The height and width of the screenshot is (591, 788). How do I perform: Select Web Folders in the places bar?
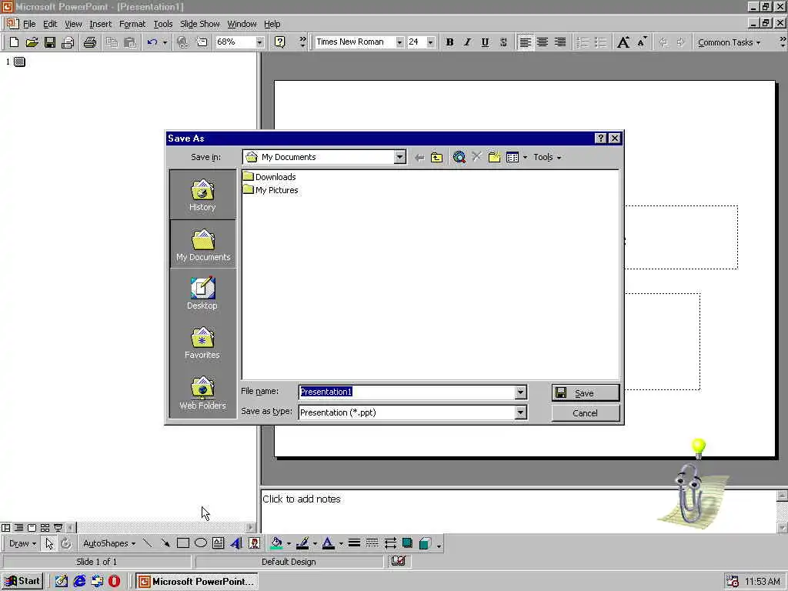click(202, 393)
